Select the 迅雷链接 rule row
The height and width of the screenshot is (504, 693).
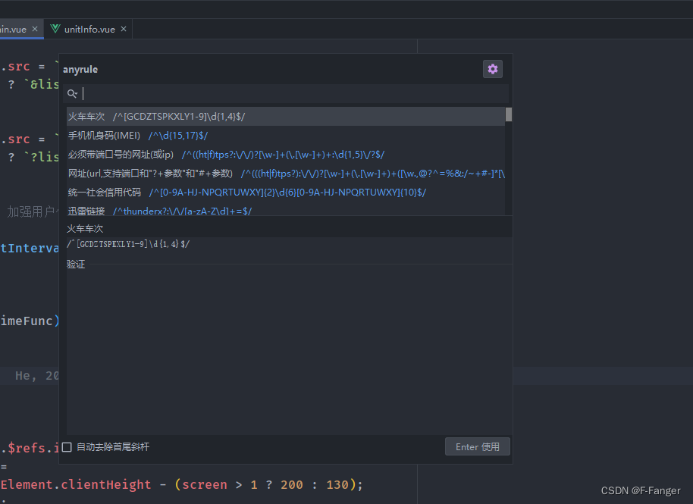click(x=286, y=210)
